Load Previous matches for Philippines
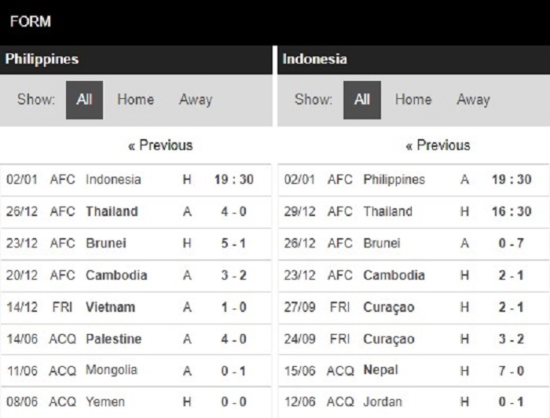550x418 pixels. coord(159,145)
